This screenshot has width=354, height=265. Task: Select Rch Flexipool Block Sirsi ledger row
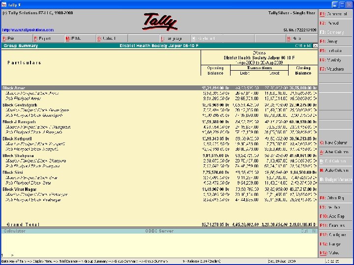pos(159,183)
